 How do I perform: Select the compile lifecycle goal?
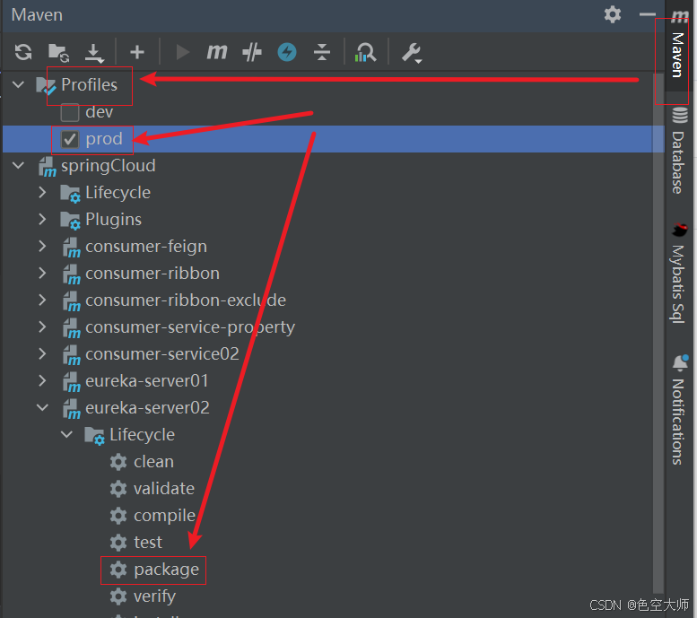[x=164, y=516]
